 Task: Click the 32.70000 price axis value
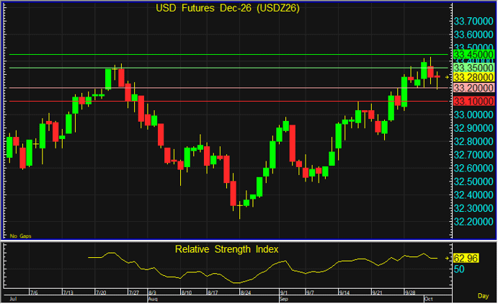pyautogui.click(x=473, y=155)
